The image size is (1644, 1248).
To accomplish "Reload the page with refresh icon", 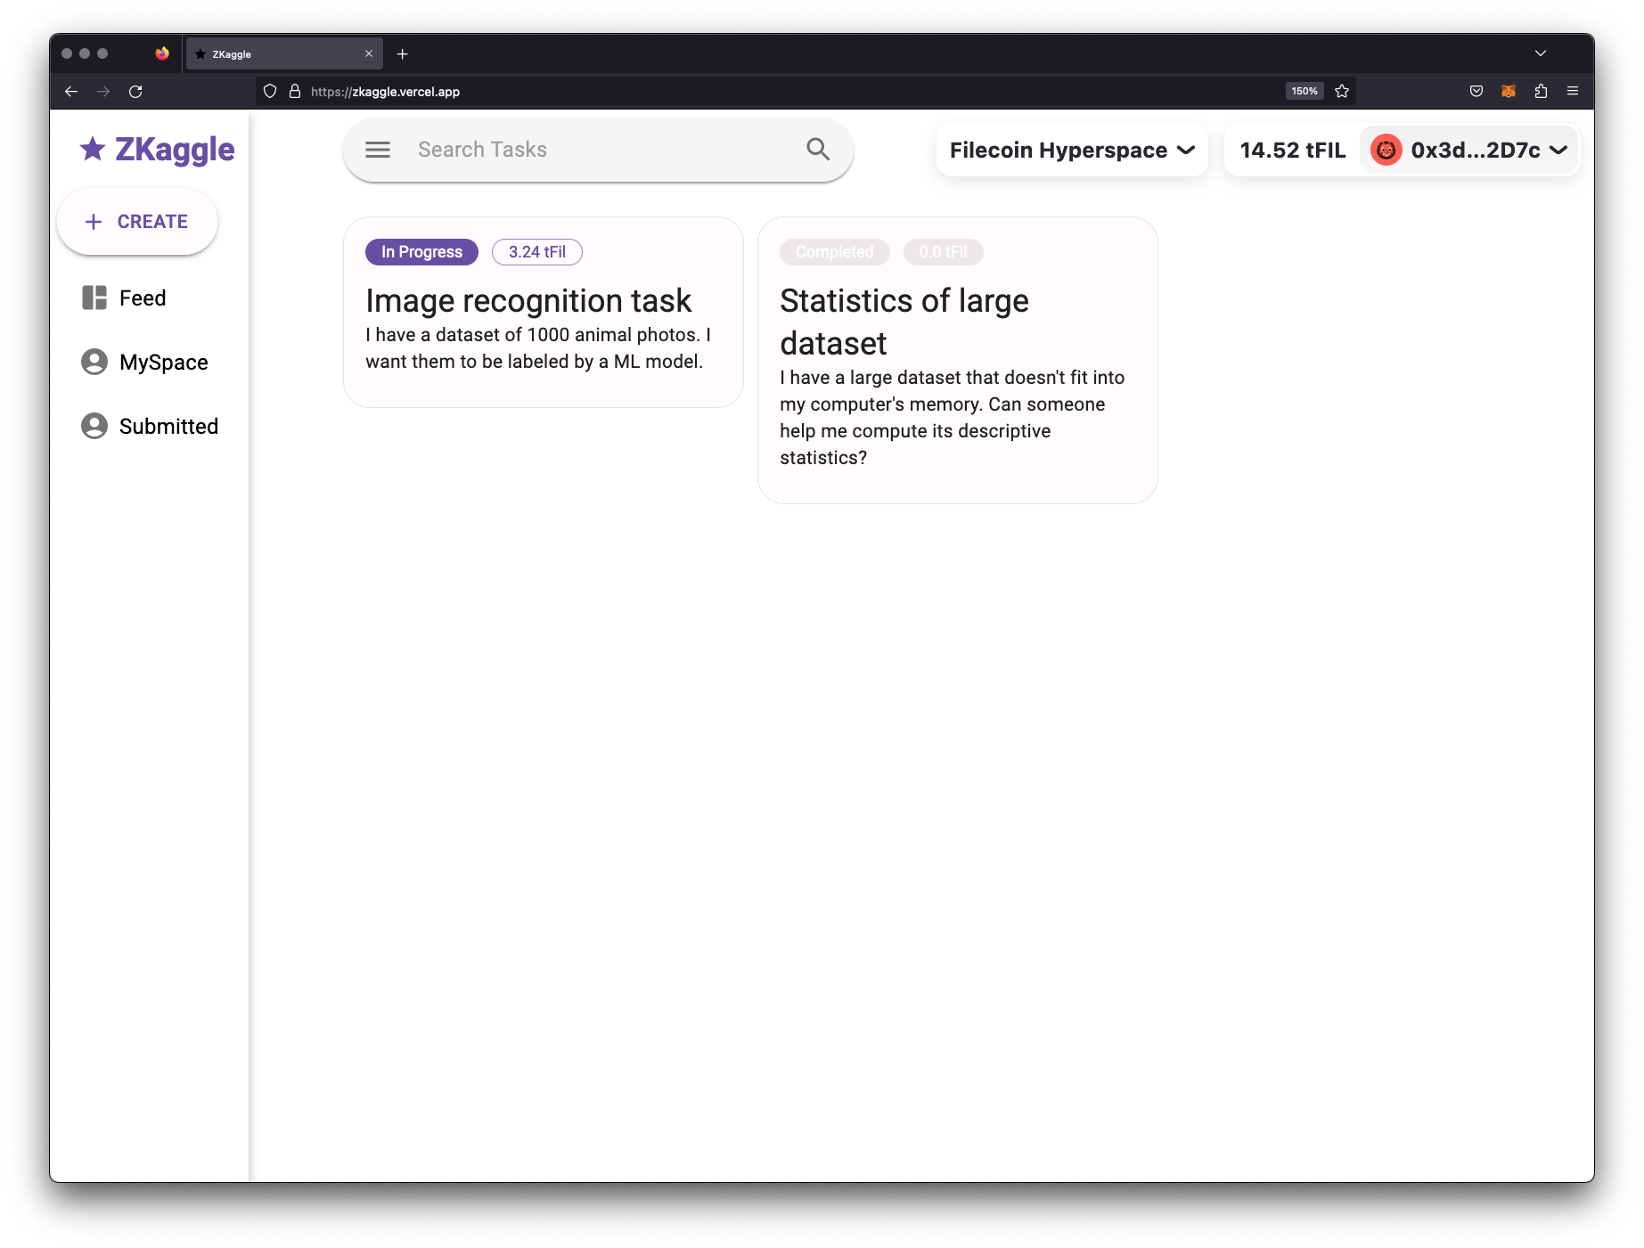I will 135,91.
